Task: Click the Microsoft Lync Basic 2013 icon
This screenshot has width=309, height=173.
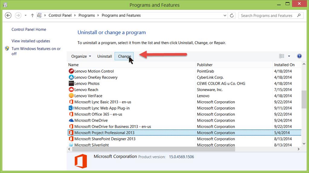Action: pos(71,102)
